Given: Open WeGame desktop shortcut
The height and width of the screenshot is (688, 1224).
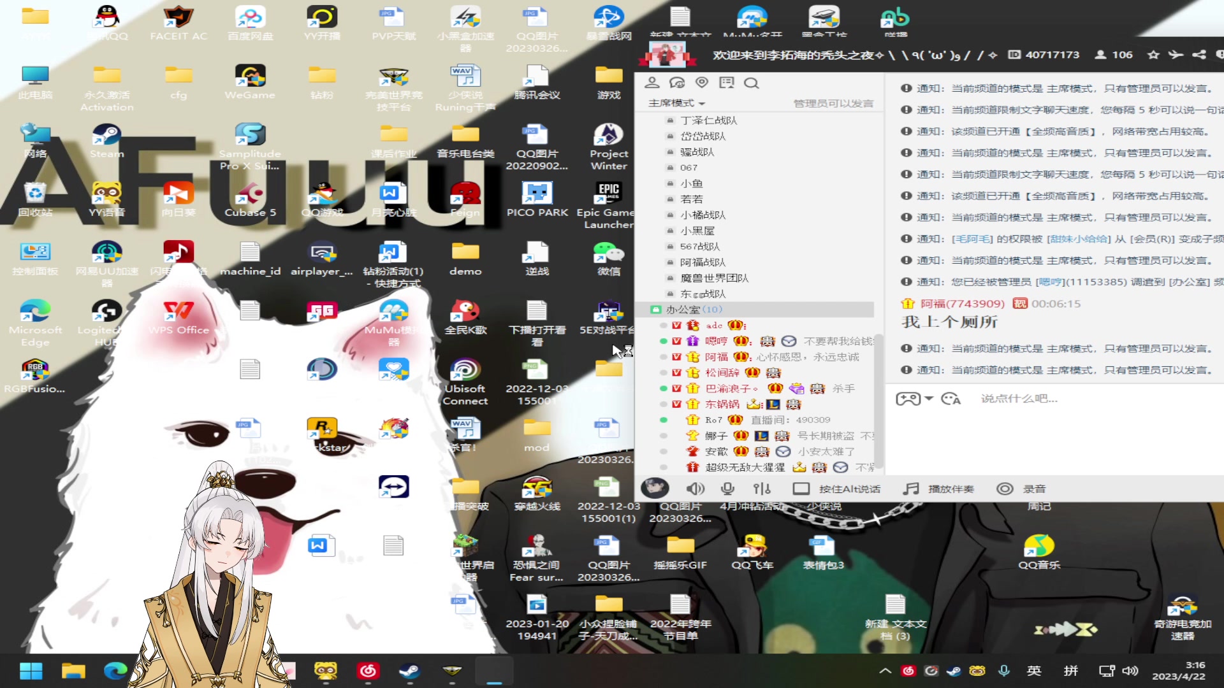Looking at the screenshot, I should coord(250,83).
